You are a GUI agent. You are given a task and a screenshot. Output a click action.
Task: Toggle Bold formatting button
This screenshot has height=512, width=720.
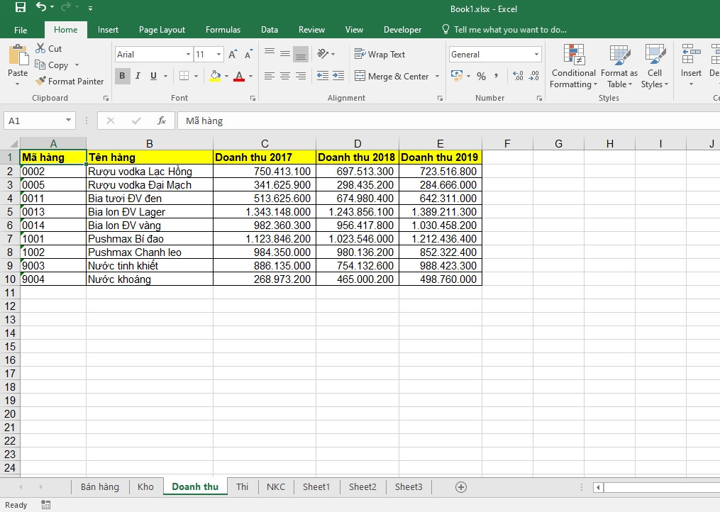[x=122, y=76]
